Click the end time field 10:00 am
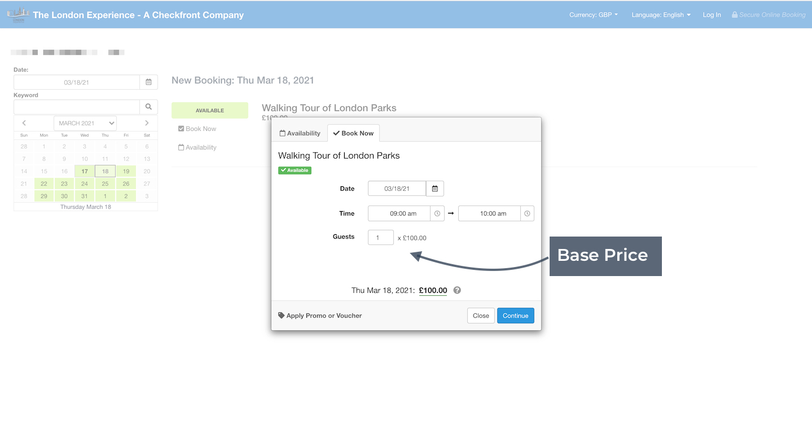Image resolution: width=812 pixels, height=446 pixels. coord(489,213)
